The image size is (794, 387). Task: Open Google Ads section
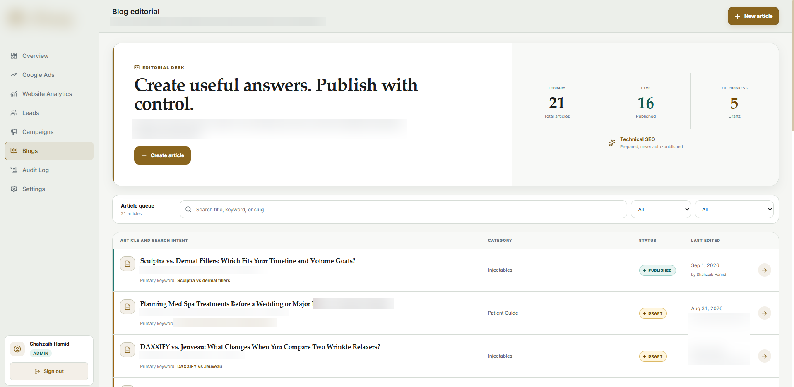(49, 75)
